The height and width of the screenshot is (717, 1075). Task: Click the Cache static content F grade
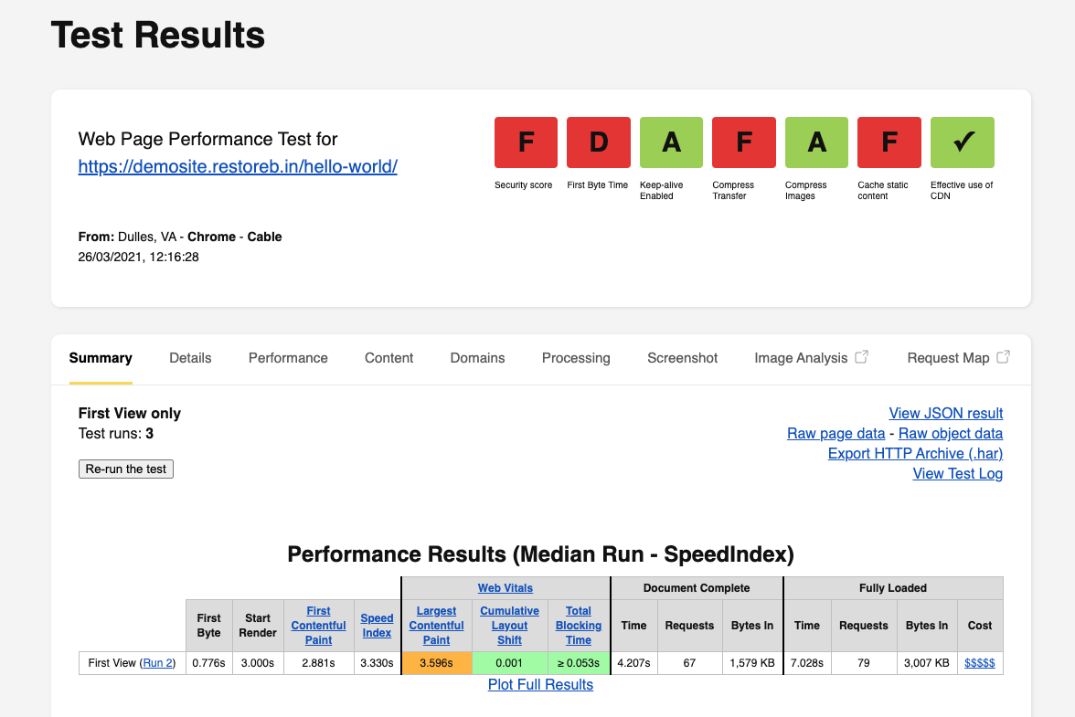tap(889, 142)
